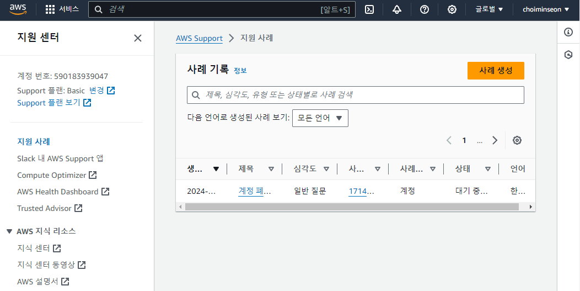Image resolution: width=580 pixels, height=291 pixels.
Task: Open the top bar settings gear
Action: (x=452, y=9)
